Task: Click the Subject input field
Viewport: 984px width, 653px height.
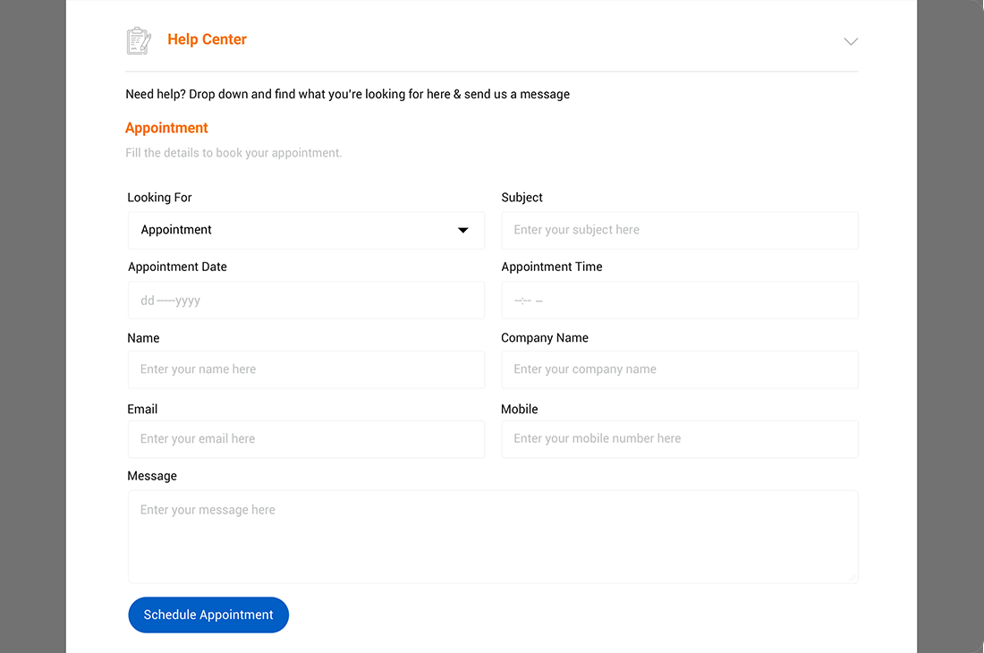Action: pos(680,230)
